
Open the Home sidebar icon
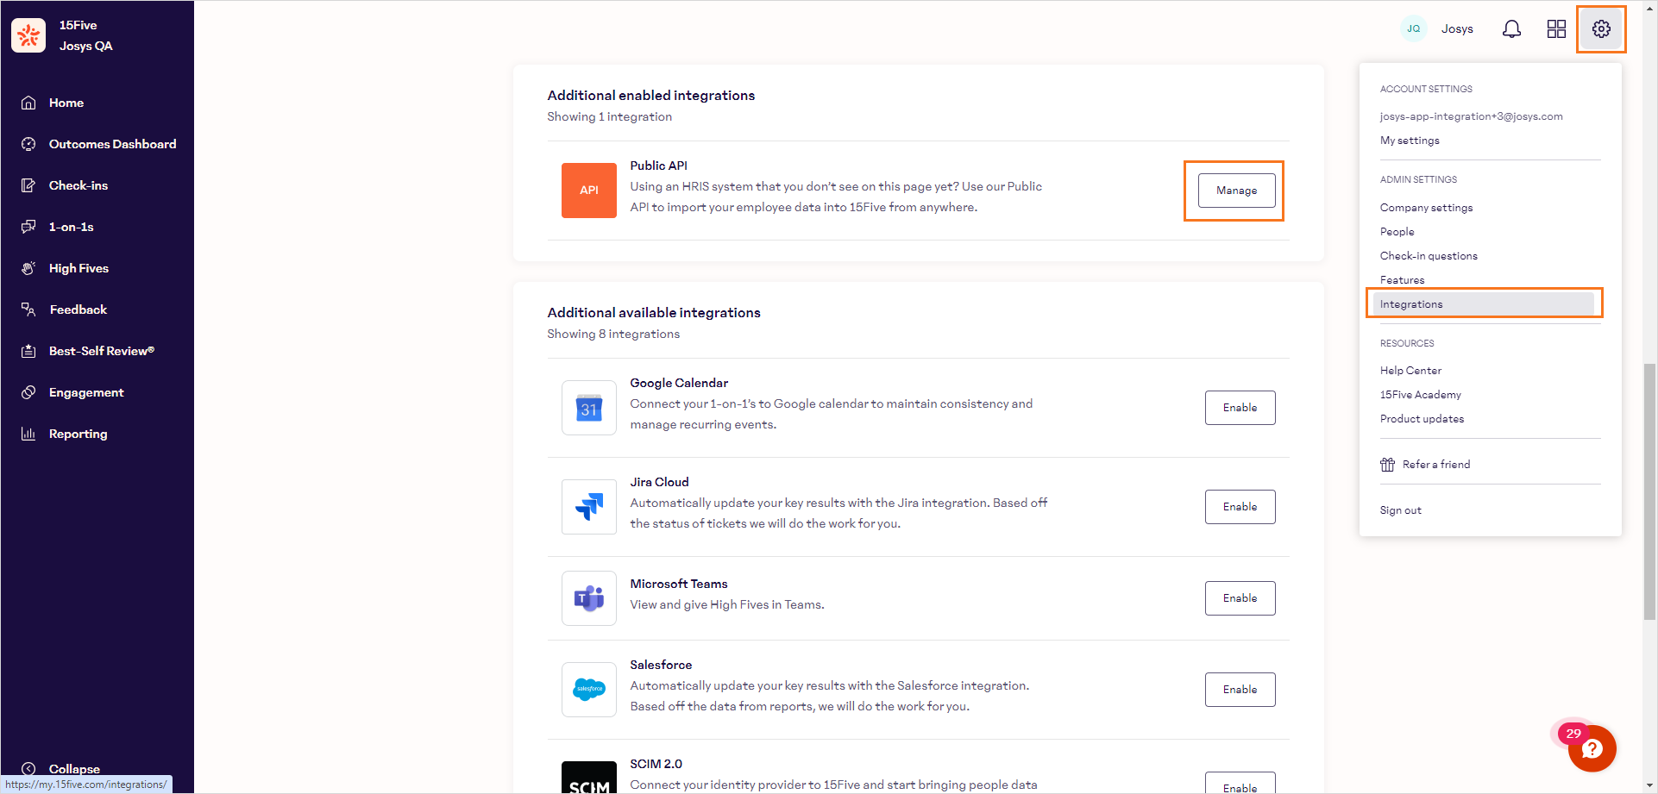pos(28,103)
